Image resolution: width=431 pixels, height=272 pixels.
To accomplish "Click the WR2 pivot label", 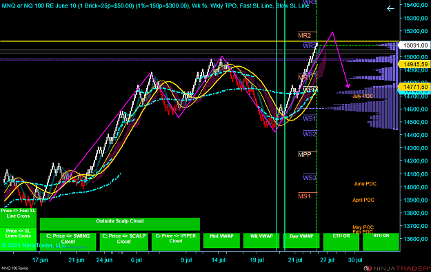I will [x=309, y=46].
